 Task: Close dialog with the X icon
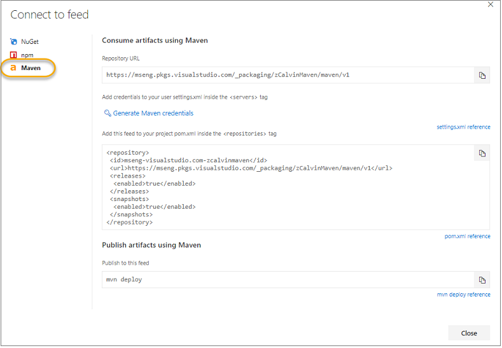tap(491, 5)
